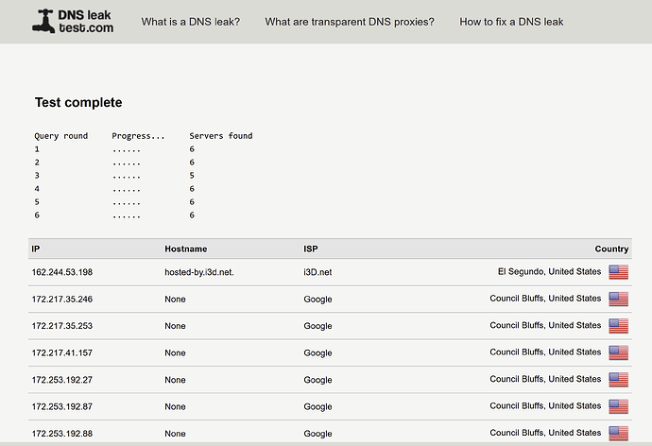Click the "Test complete" heading

[x=78, y=102]
